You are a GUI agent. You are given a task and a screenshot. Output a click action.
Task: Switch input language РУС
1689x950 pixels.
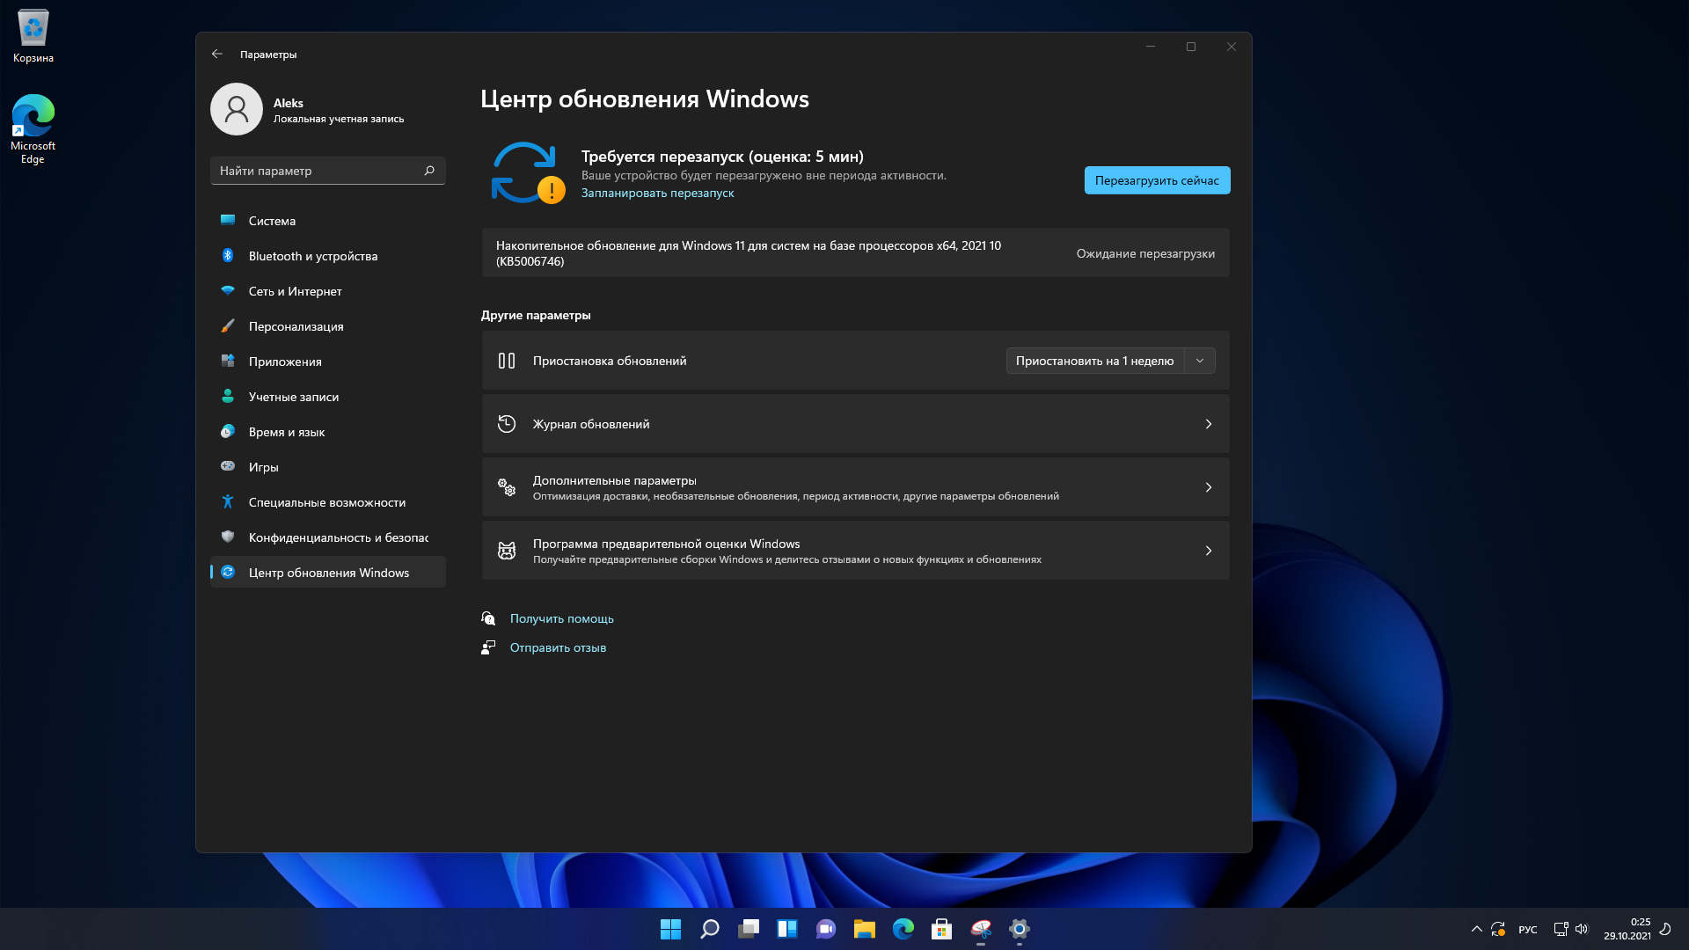click(1528, 930)
